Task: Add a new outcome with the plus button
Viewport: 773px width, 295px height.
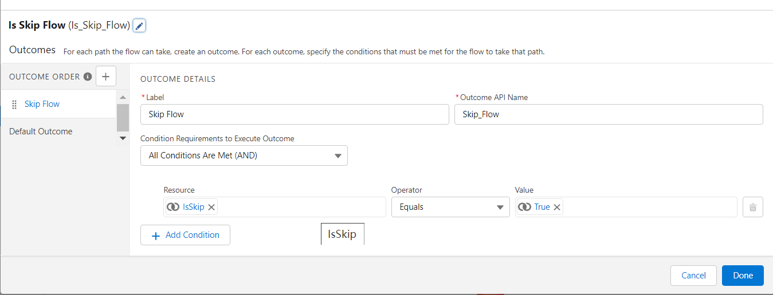Action: point(106,76)
